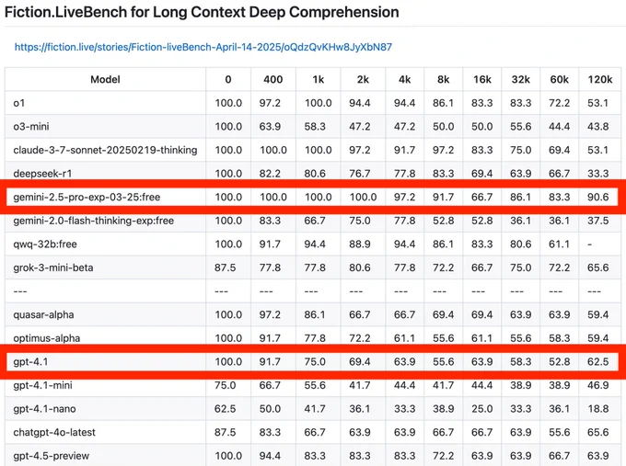Click 87.5 in the grok-3-mini-beta row
Viewport: 626px width, 466px height.
point(225,267)
